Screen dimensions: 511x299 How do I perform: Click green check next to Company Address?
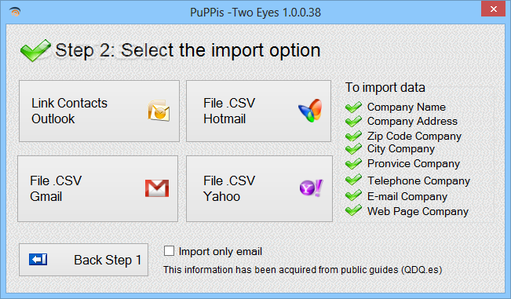pos(353,121)
